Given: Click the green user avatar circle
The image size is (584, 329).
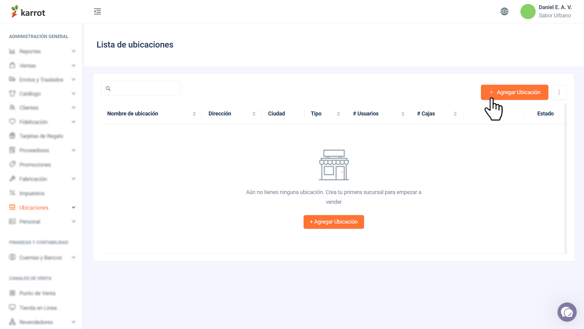Looking at the screenshot, I should (528, 12).
